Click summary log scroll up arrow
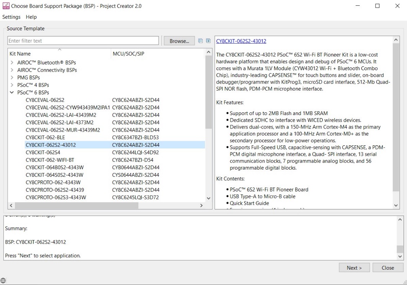407x285 pixels. click(x=400, y=220)
